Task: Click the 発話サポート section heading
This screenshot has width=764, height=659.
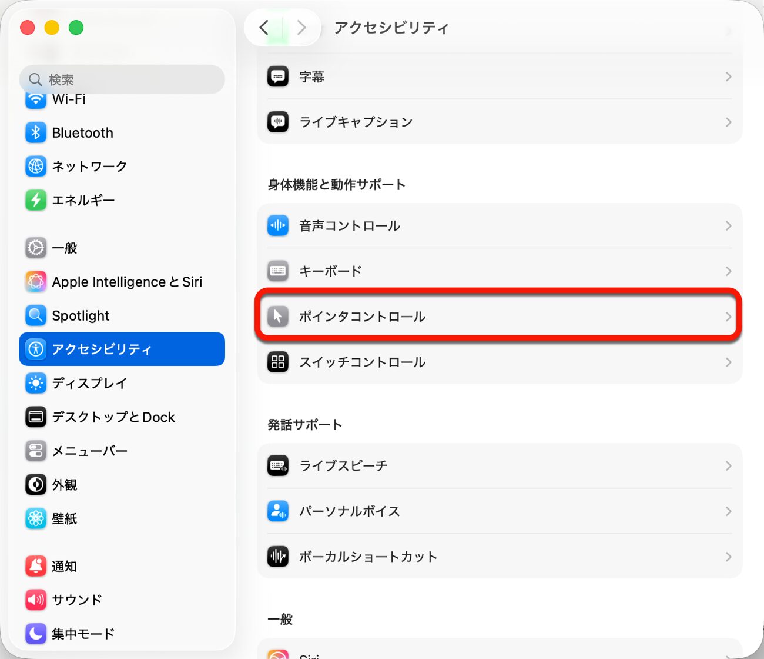Action: (304, 425)
